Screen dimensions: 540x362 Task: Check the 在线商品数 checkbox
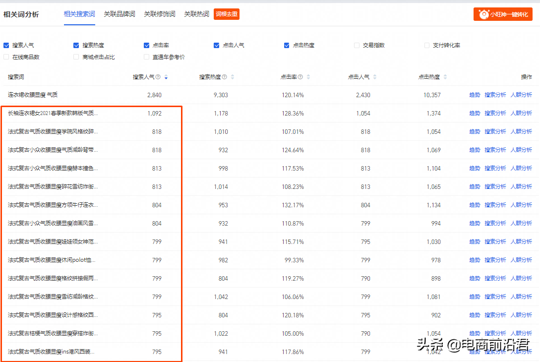click(x=5, y=57)
